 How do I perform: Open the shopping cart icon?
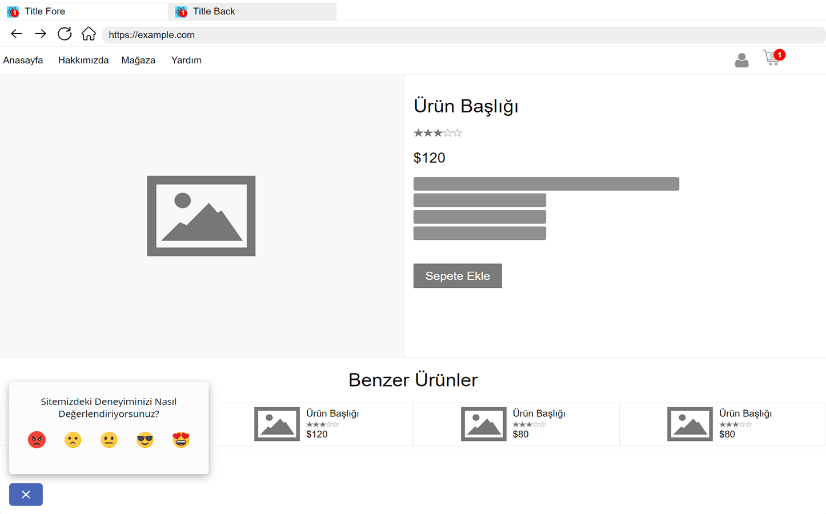tap(772, 58)
